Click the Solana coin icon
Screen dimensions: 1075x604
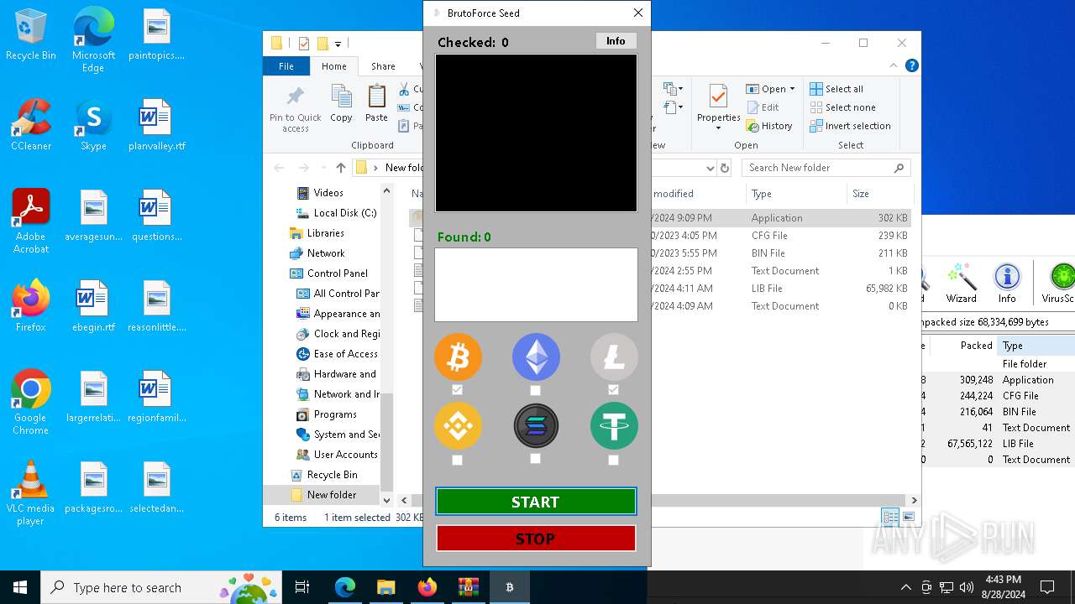(536, 426)
